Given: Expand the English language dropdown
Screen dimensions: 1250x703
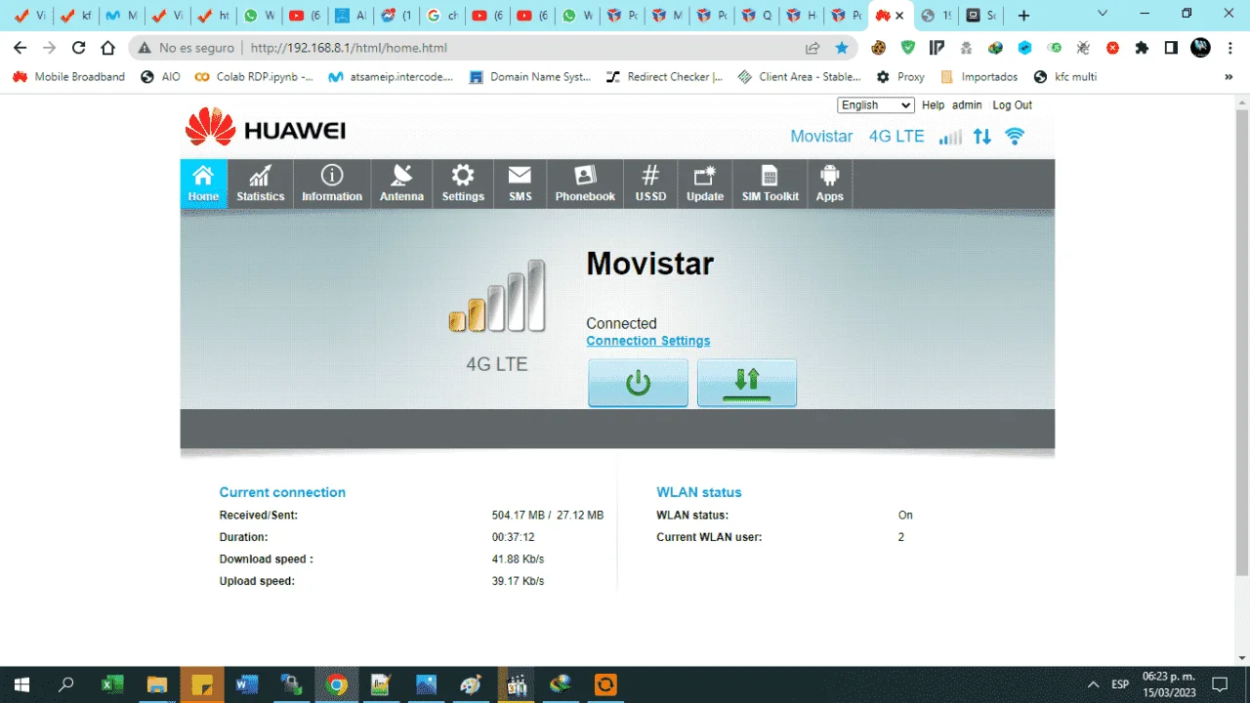Looking at the screenshot, I should [x=876, y=105].
